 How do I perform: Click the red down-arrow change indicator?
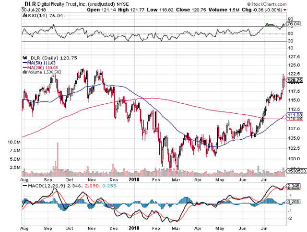point(285,10)
